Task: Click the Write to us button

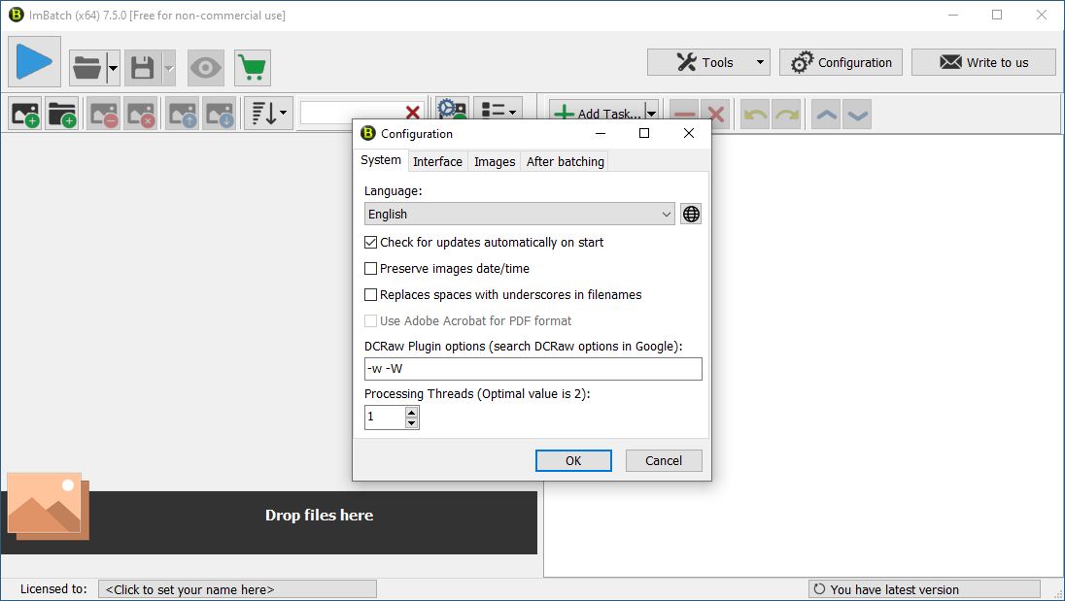Action: coord(983,62)
